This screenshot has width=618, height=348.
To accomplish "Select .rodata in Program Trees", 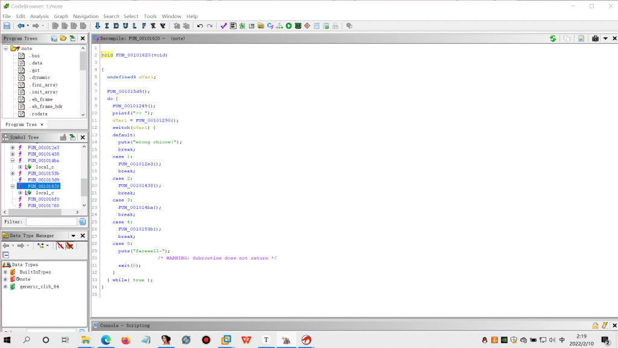I will [x=39, y=114].
